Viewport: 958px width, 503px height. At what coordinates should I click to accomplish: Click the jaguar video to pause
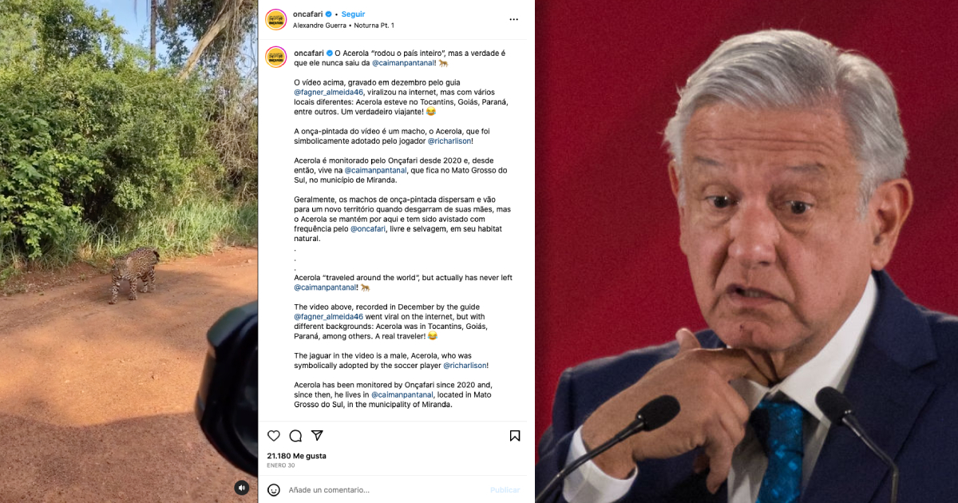pyautogui.click(x=129, y=252)
